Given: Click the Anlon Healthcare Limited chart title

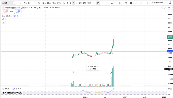Looking at the screenshot, I should click(21, 8).
